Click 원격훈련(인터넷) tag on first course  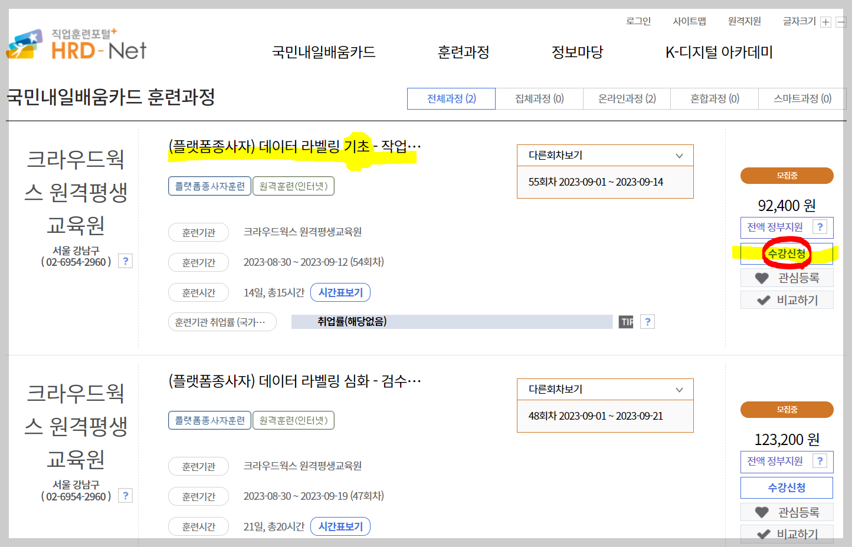[x=293, y=186]
